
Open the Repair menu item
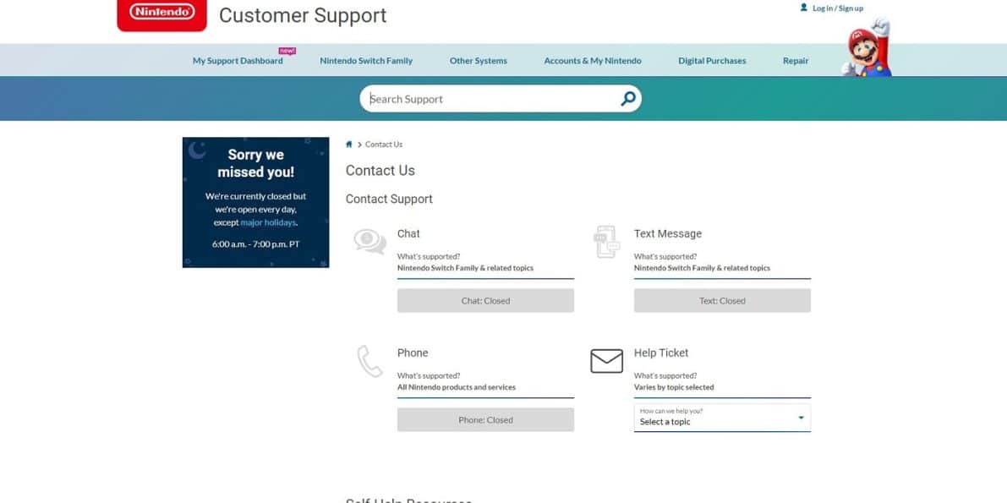(x=796, y=61)
